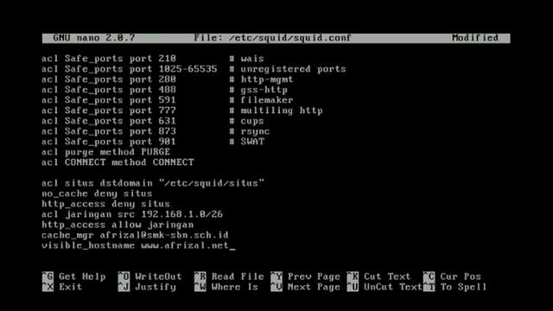Choose the ^R Read File shortcut
The width and height of the screenshot is (553, 311).
229,276
